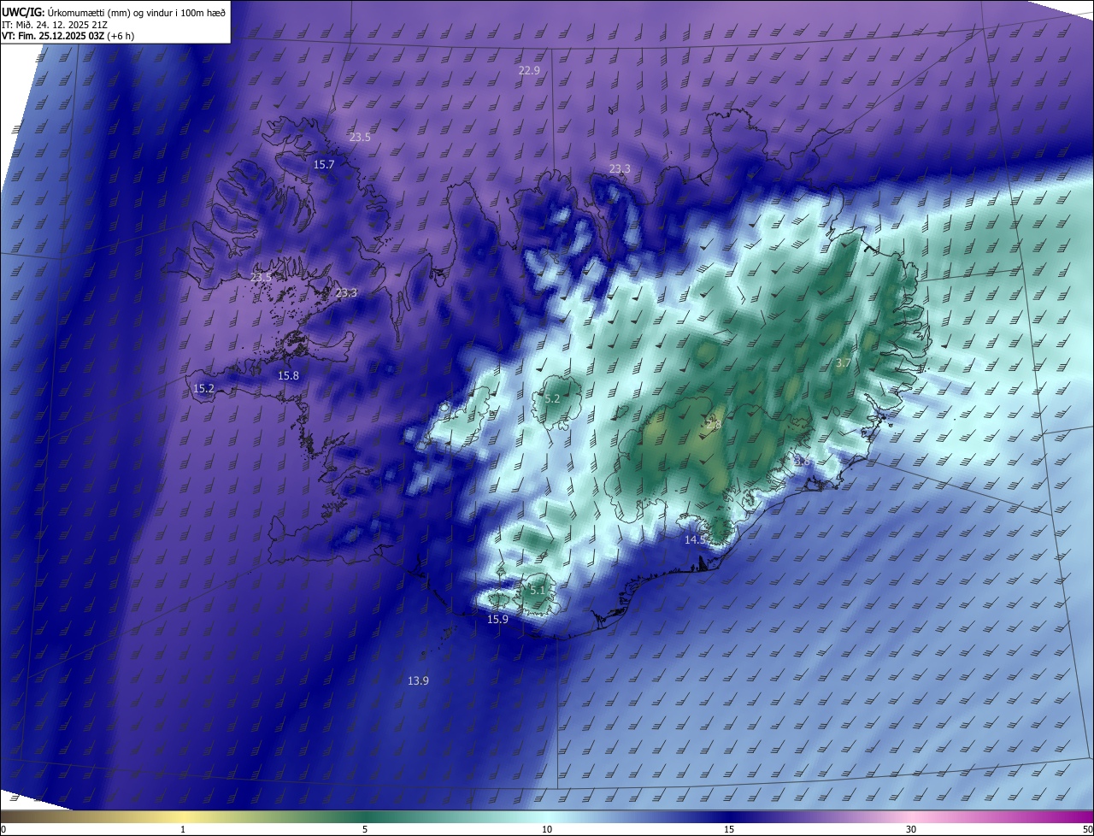This screenshot has width=1094, height=836.
Task: Click the 50 tick on the color scale
Action: click(1087, 829)
